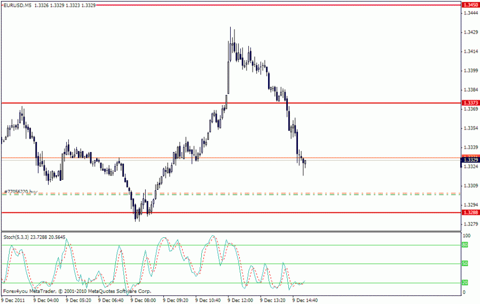Click the EURUSD,M5 chart title text

tap(18, 5)
